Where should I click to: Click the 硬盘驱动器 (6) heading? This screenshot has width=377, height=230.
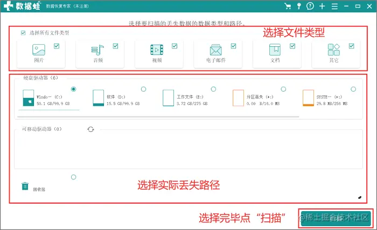40,78
